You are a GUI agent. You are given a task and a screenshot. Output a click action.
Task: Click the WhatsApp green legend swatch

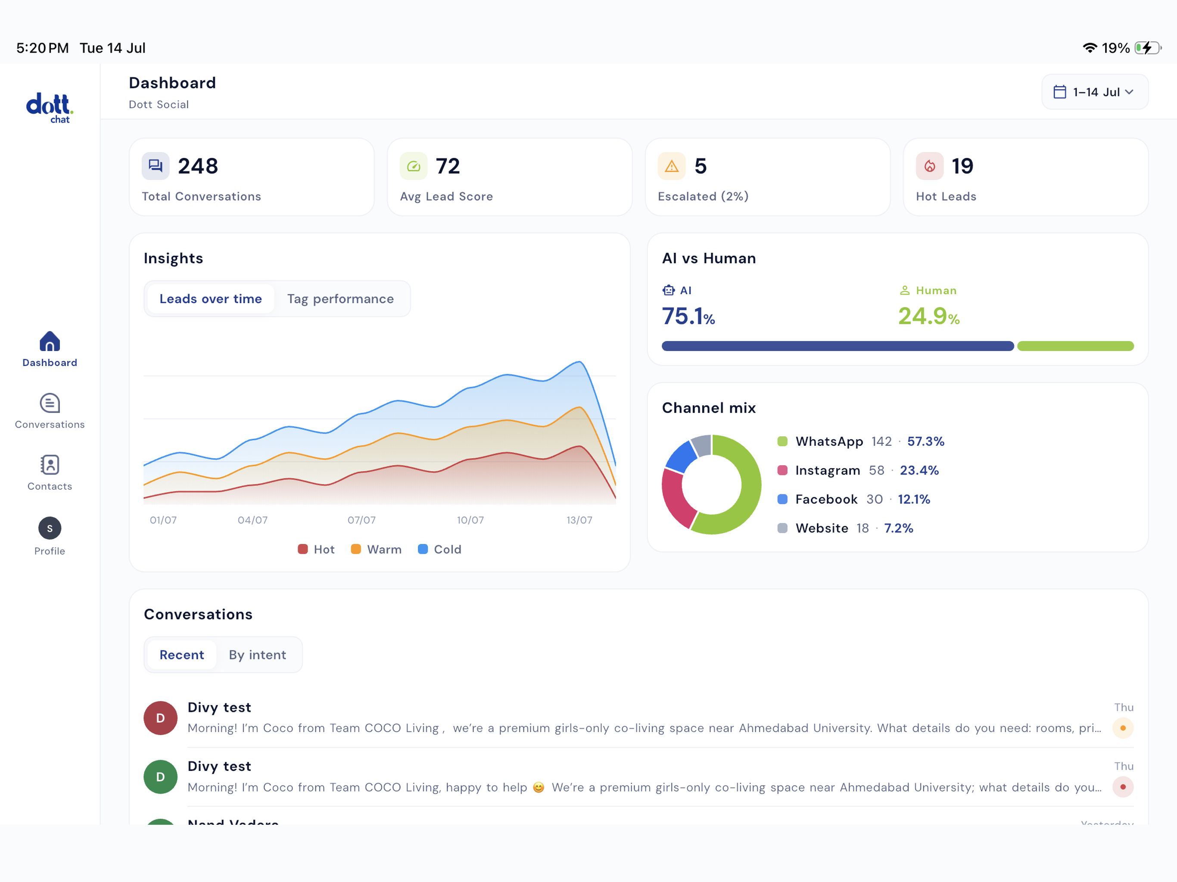pos(782,441)
